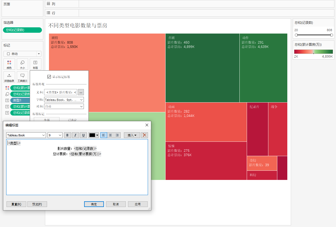
Task: Cancel with the 取消 button
Action: (116, 204)
